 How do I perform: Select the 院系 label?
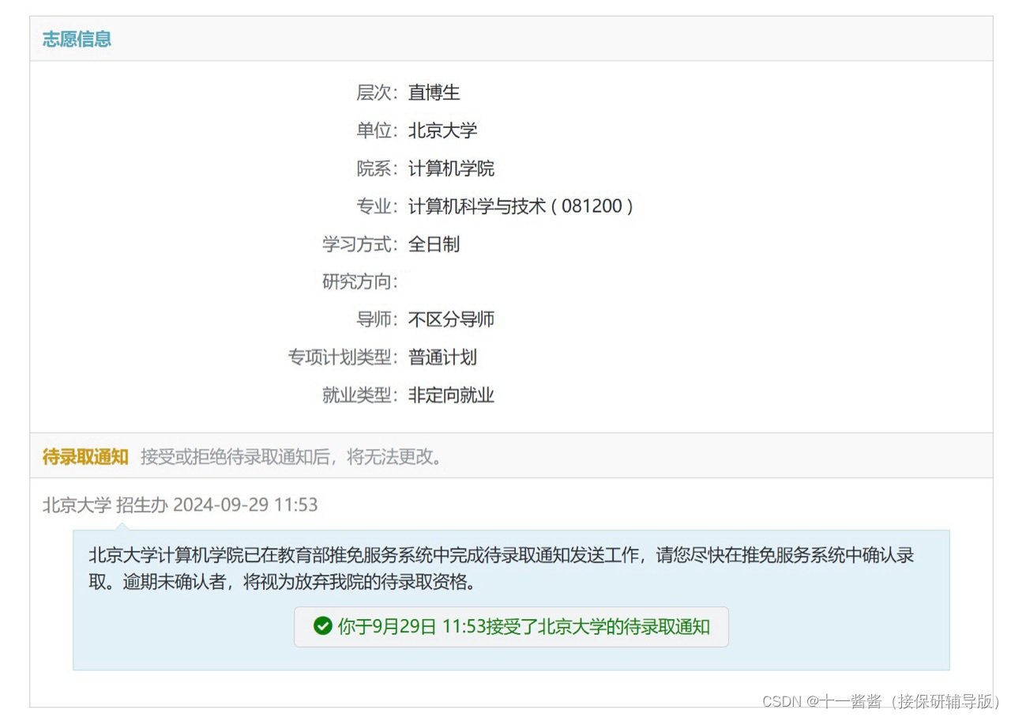[378, 168]
